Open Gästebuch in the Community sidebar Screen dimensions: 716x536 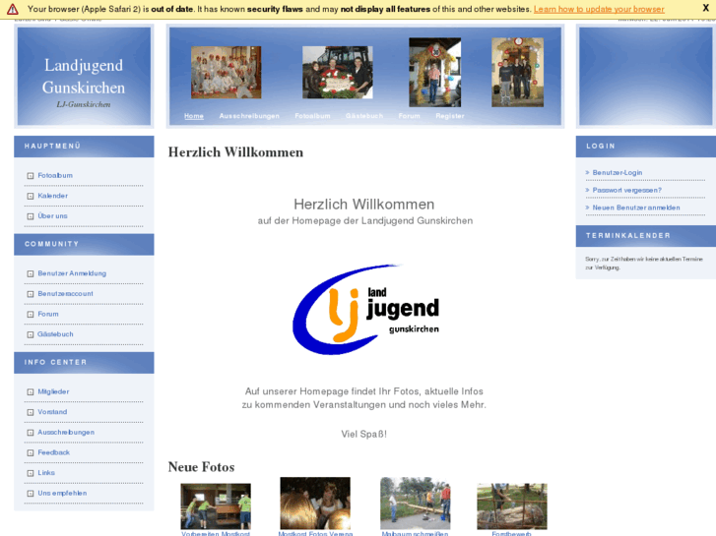click(55, 334)
